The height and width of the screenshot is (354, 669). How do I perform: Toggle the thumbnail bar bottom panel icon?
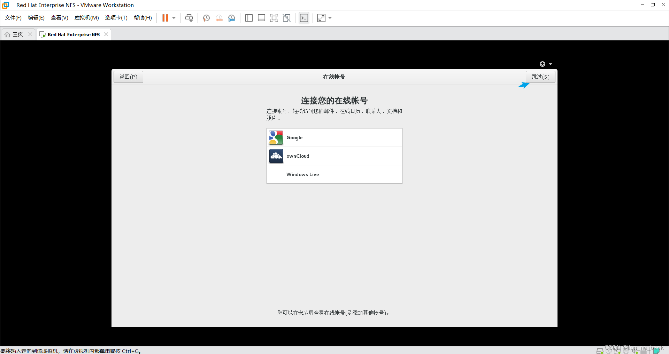pos(261,18)
